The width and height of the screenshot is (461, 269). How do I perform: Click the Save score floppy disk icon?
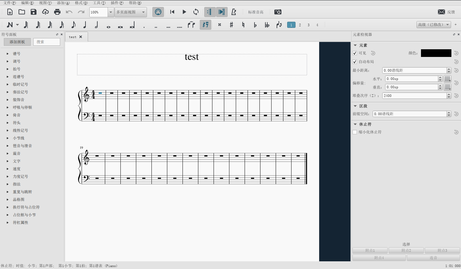pos(34,12)
